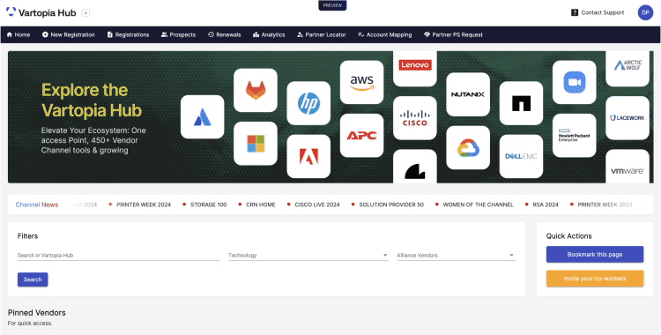Click the NetApp black logo tile
The image size is (661, 335).
(x=522, y=103)
